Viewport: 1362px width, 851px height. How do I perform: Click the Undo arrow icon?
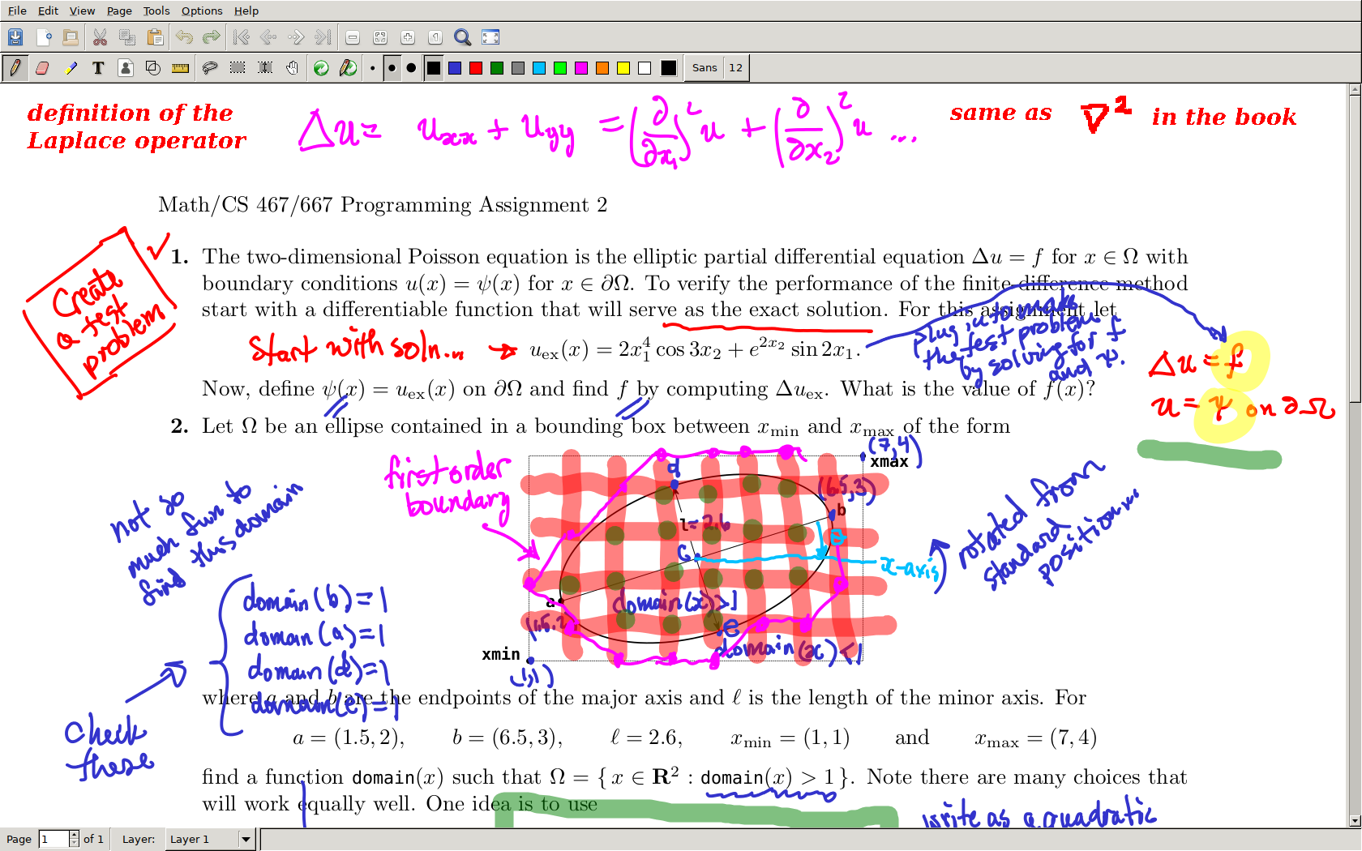click(x=184, y=37)
